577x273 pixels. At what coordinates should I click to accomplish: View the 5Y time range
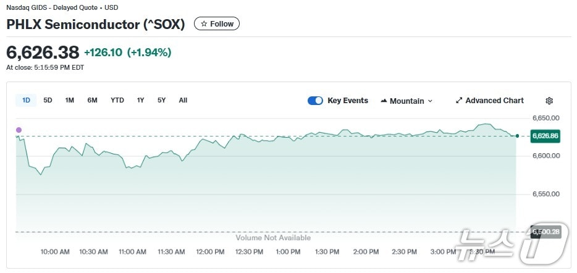[x=161, y=100]
